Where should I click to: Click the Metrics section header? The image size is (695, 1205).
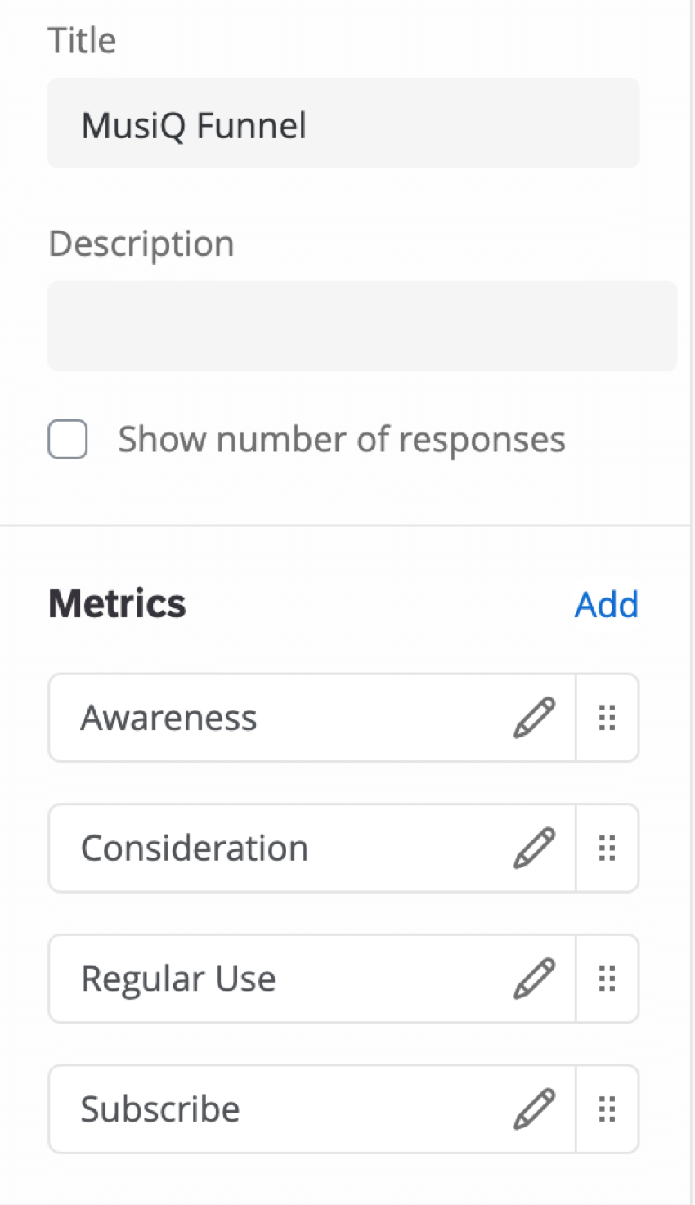pyautogui.click(x=116, y=603)
